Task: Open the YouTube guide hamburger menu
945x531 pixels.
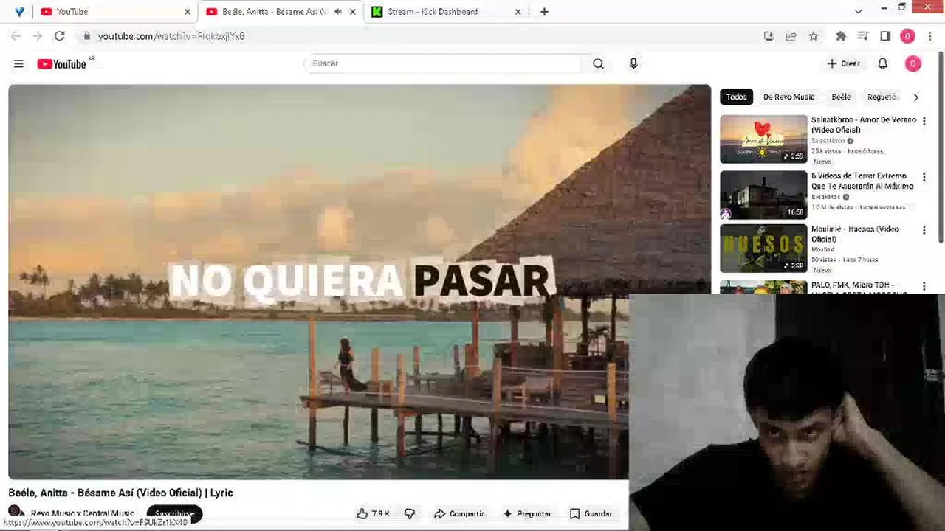Action: click(x=18, y=64)
